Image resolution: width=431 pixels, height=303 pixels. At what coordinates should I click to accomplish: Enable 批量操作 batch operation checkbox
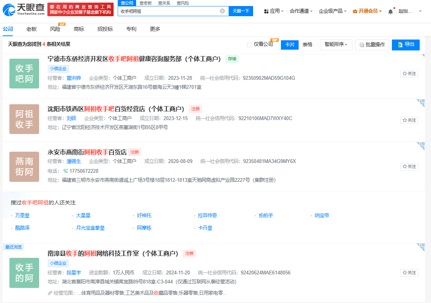(362, 45)
